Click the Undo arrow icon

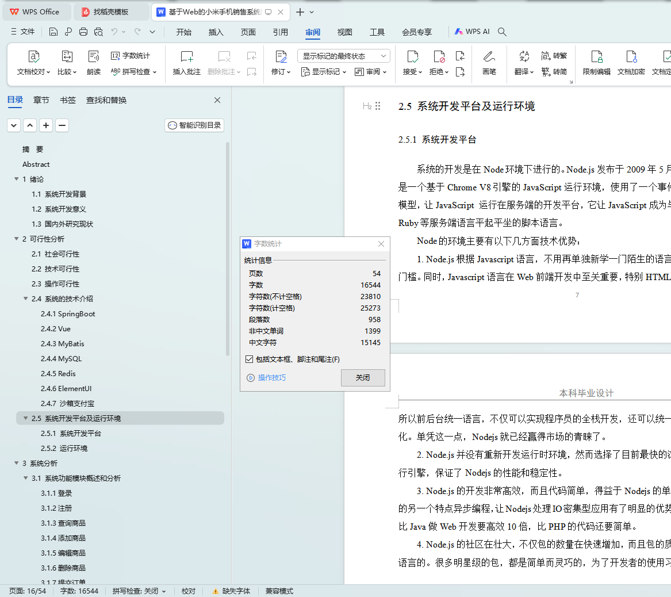point(114,32)
